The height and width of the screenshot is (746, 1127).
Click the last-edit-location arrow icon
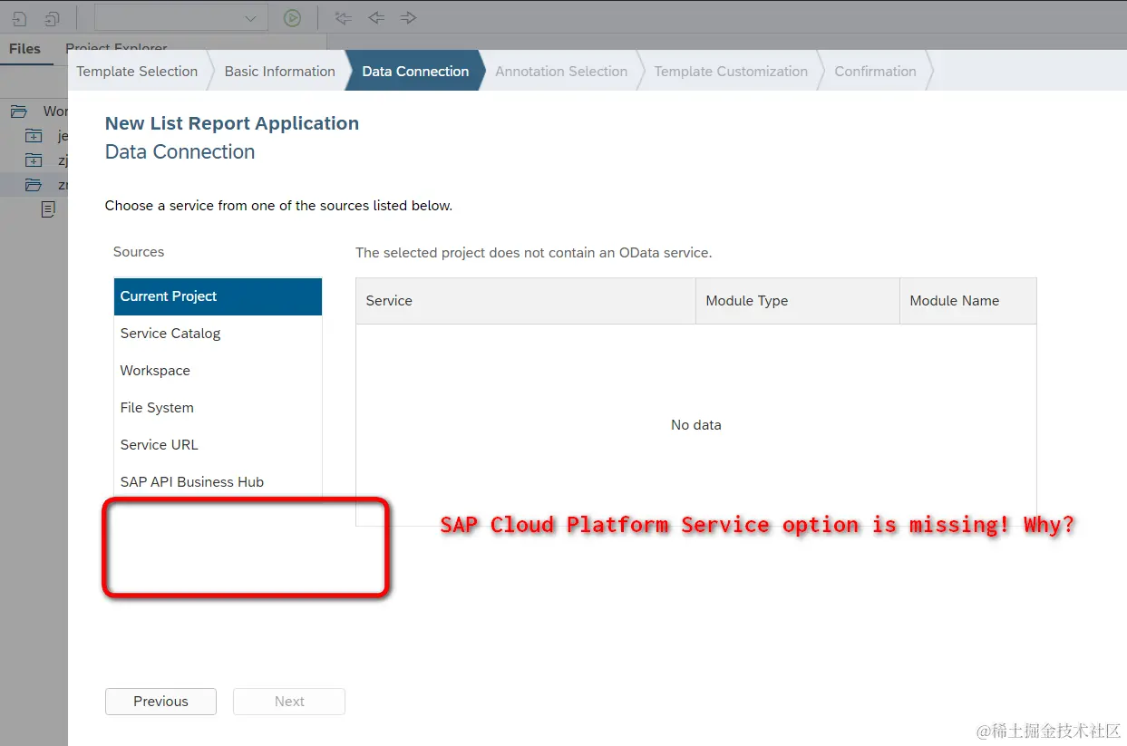coord(343,17)
